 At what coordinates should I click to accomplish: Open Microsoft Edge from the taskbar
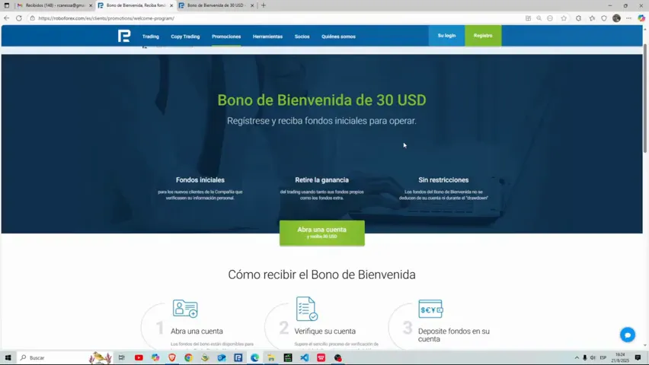pyautogui.click(x=254, y=357)
